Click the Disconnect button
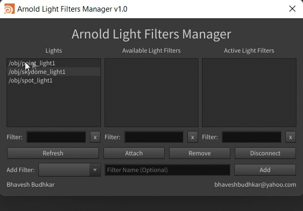 pyautogui.click(x=265, y=153)
